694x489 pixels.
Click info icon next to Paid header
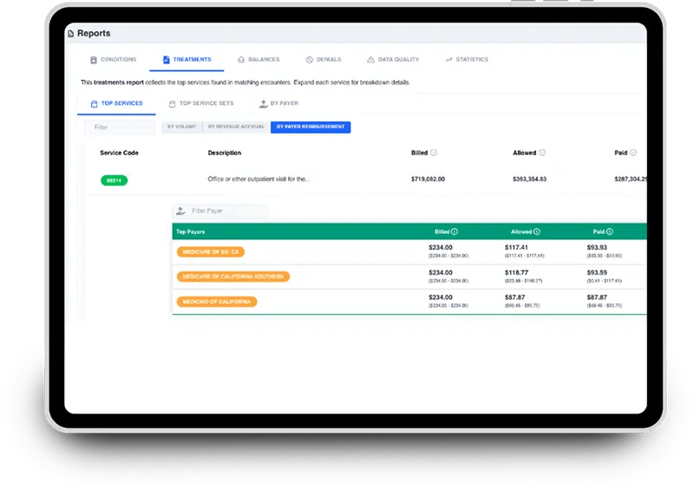tap(633, 153)
